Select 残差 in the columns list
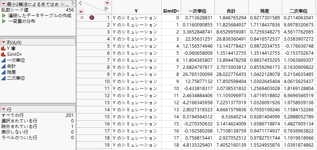Image resolution: width=317 pixels, height=150 pixels. (x=11, y=72)
